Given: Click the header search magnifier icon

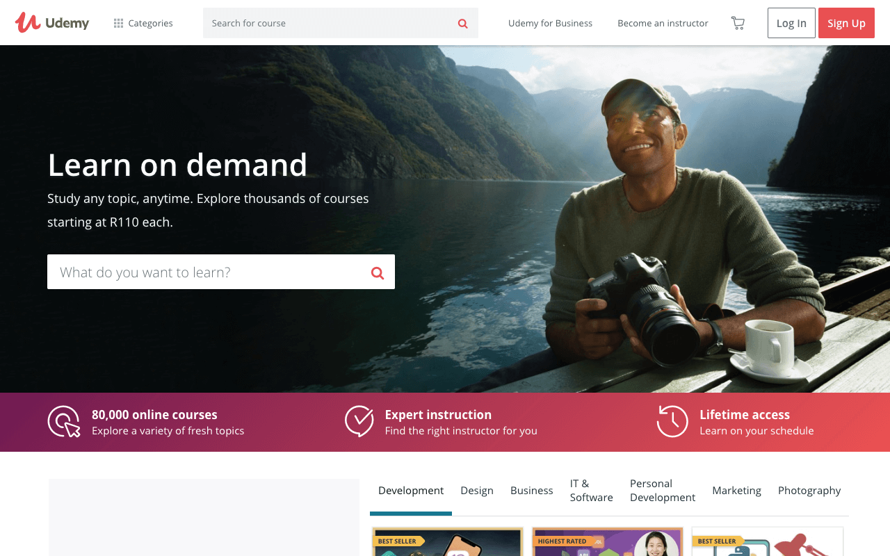Looking at the screenshot, I should (462, 24).
